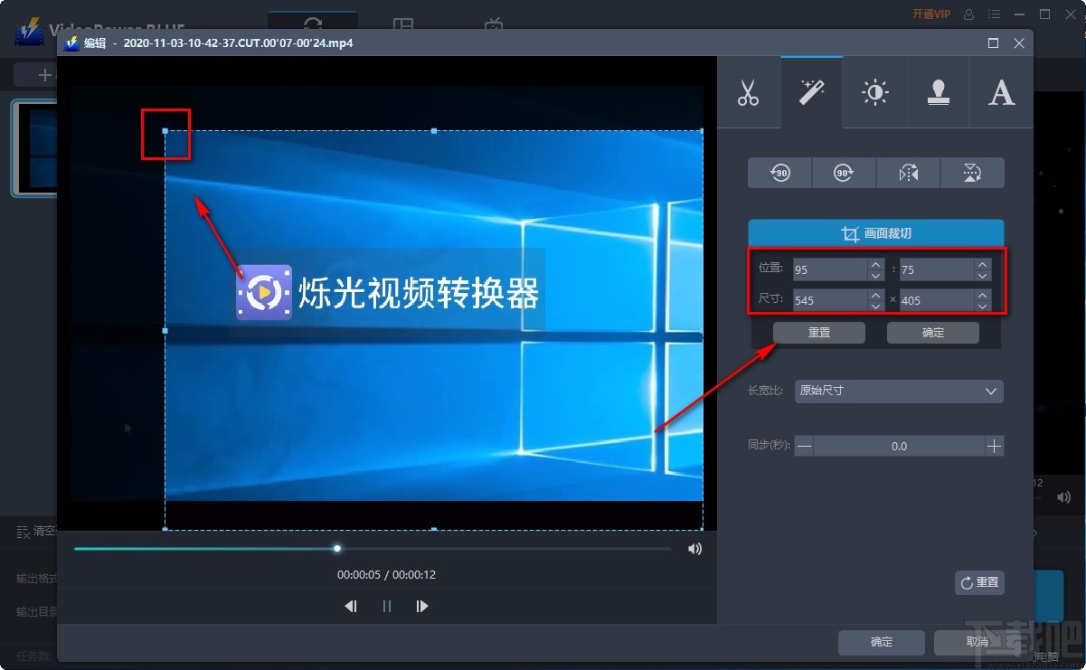The height and width of the screenshot is (670, 1086).
Task: Increase position Y value with up arrow
Action: (x=983, y=264)
